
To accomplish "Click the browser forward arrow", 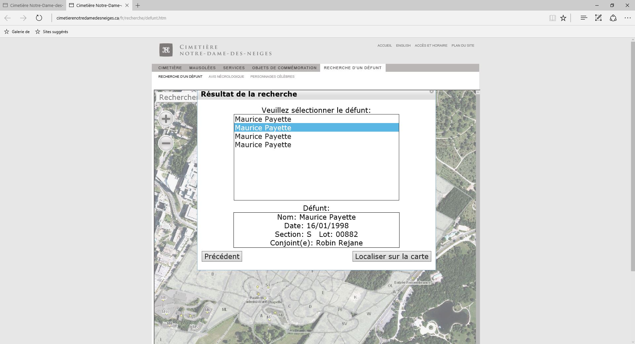I will pos(23,18).
